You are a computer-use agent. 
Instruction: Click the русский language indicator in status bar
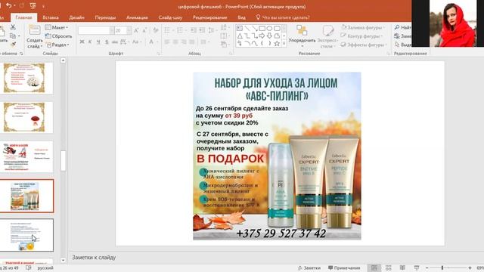click(x=45, y=268)
